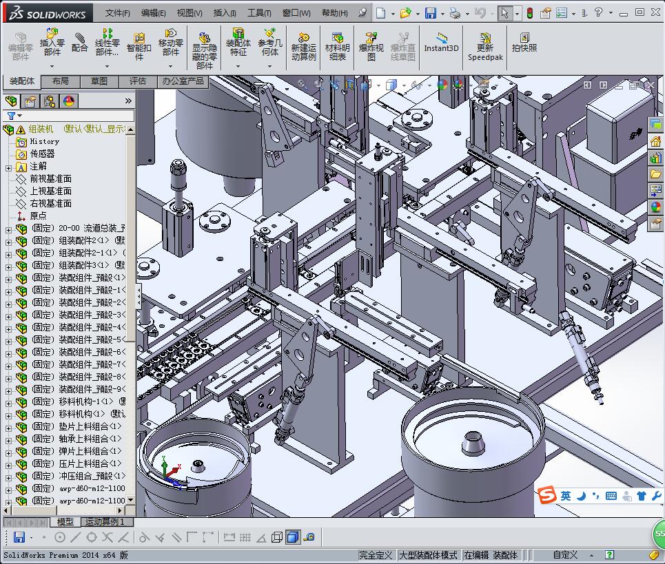This screenshot has height=564, width=665.
Task: Select 前视基准面 in the feature tree
Action: click(x=50, y=179)
